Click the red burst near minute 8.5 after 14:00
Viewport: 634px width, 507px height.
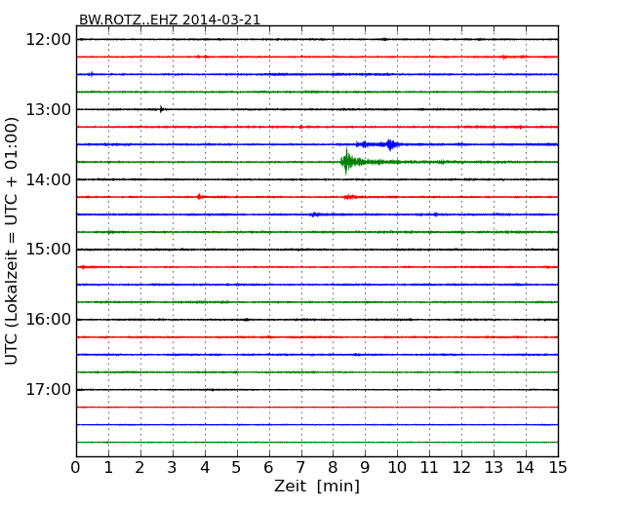(x=349, y=197)
